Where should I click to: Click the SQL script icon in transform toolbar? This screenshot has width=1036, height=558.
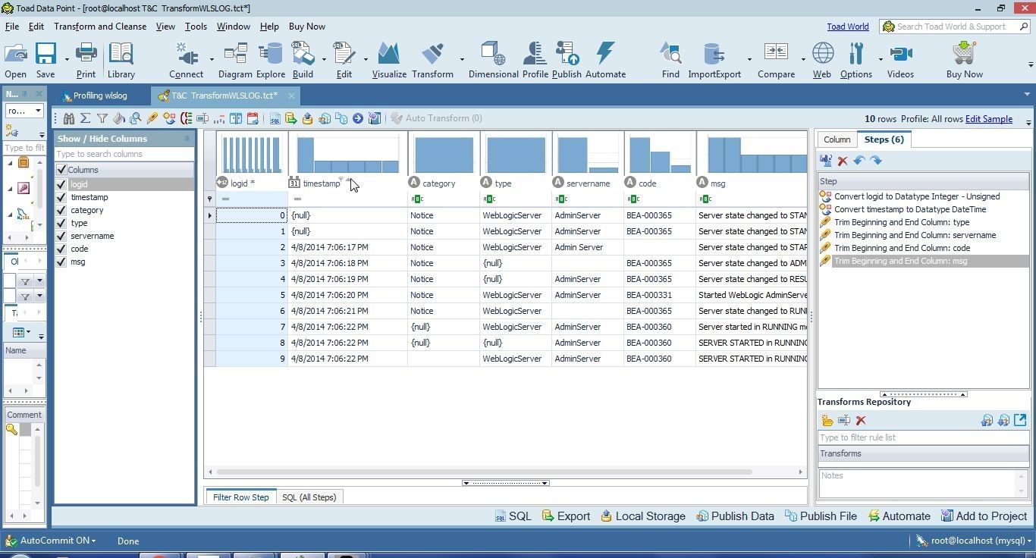click(275, 118)
